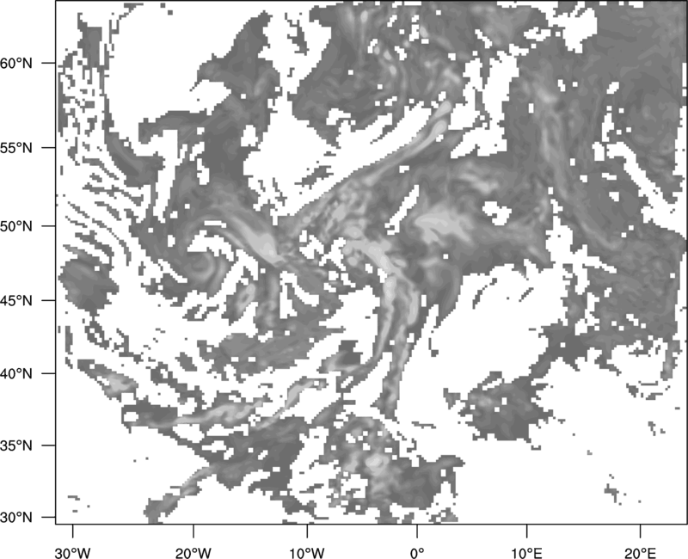Click the 55°N latitude label
Screen dimensions: 688x559
click(16, 148)
